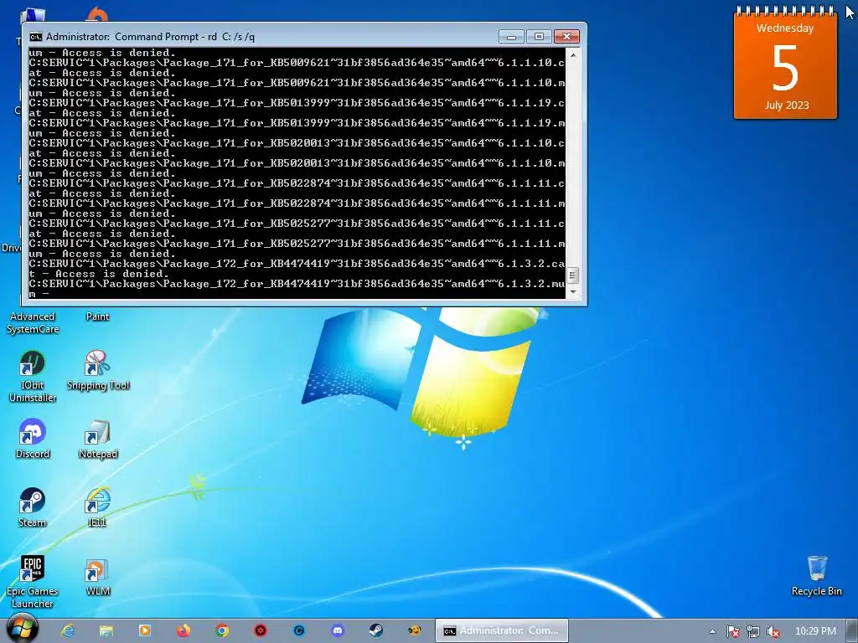The image size is (858, 643).
Task: Open the blue C app taskbar icon
Action: pyautogui.click(x=299, y=630)
